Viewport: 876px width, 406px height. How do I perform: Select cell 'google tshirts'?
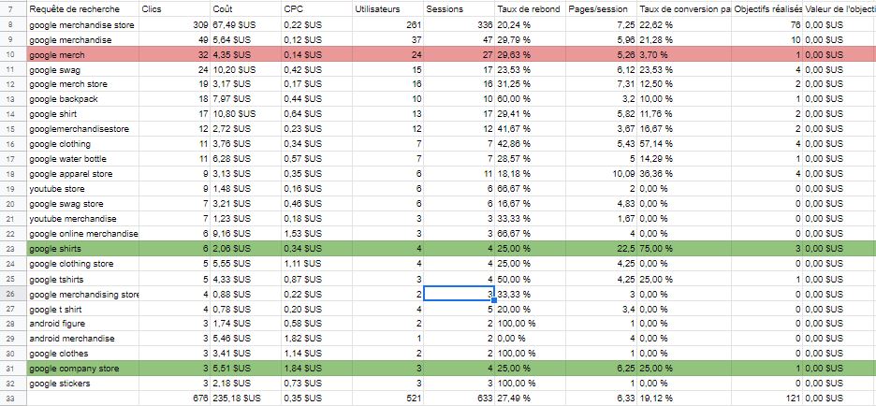click(82, 279)
